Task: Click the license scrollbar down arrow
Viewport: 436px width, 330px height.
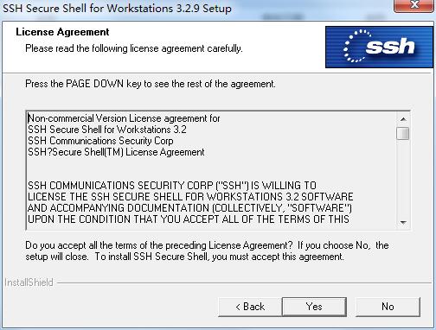Action: [x=403, y=222]
